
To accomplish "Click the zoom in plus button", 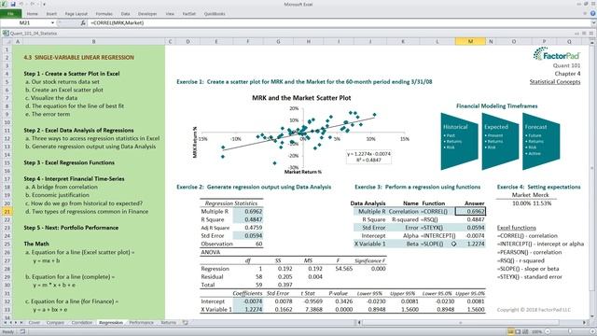I will point(593,332).
